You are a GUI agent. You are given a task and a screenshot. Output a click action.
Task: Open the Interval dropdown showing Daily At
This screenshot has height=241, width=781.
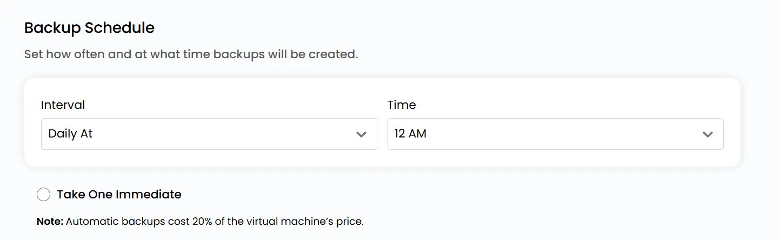[209, 134]
